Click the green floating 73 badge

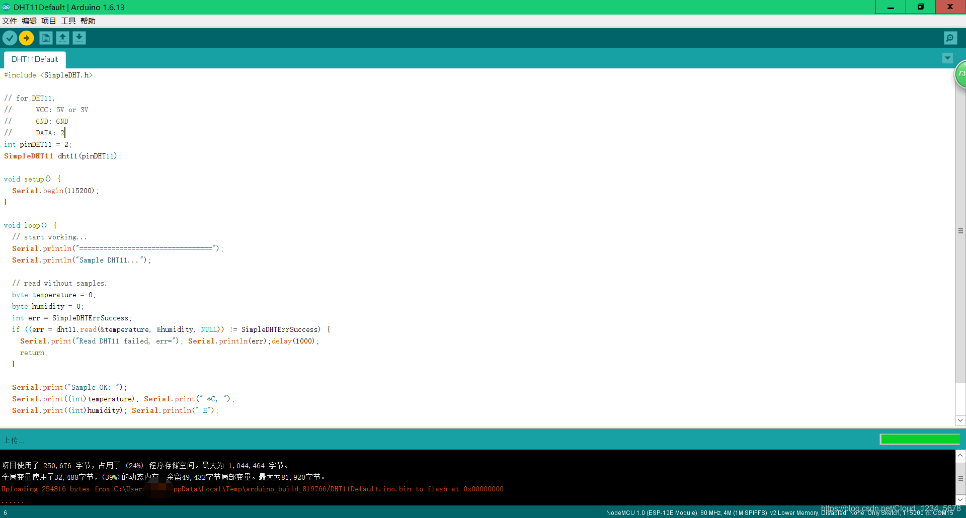pyautogui.click(x=960, y=74)
